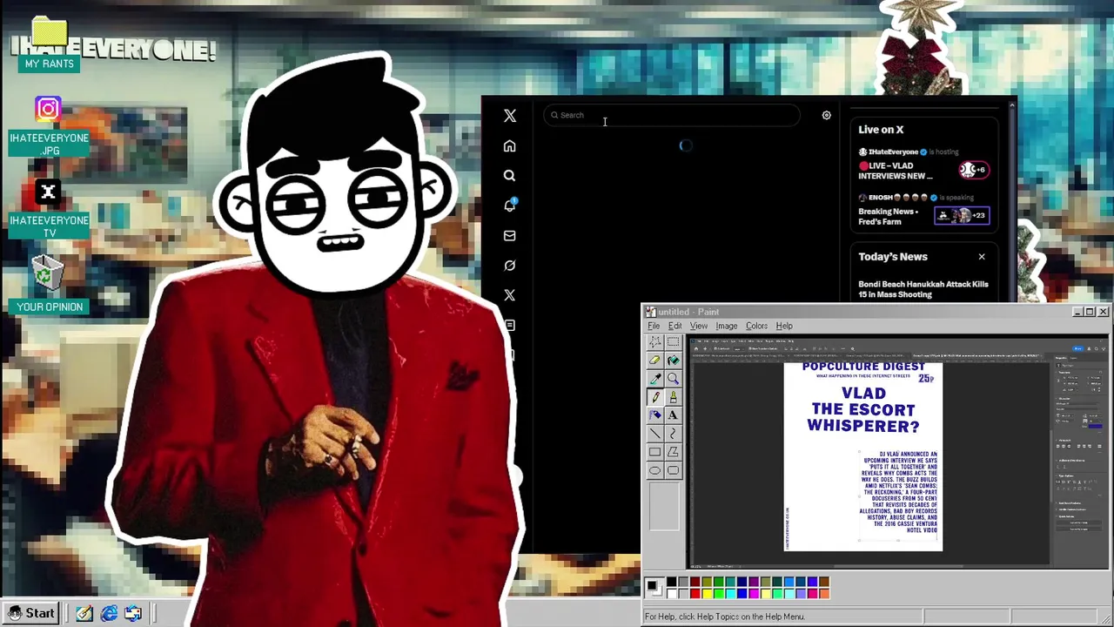Screen dimensions: 1114x627
Task: Choose magenta swatch in Paint palette
Action: (754, 594)
